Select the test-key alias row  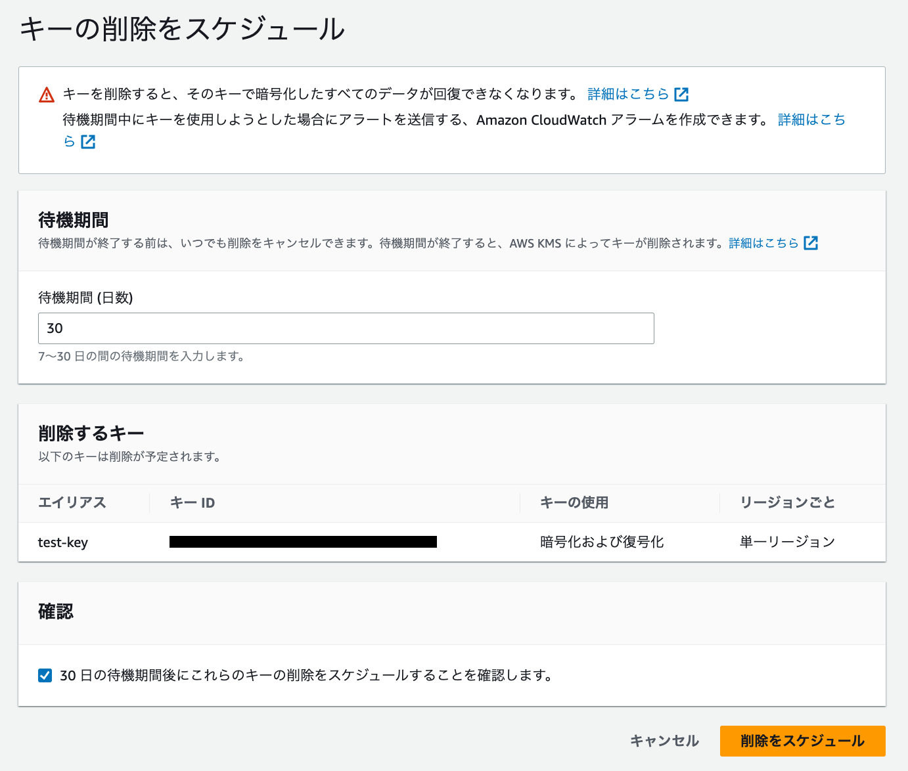(62, 542)
